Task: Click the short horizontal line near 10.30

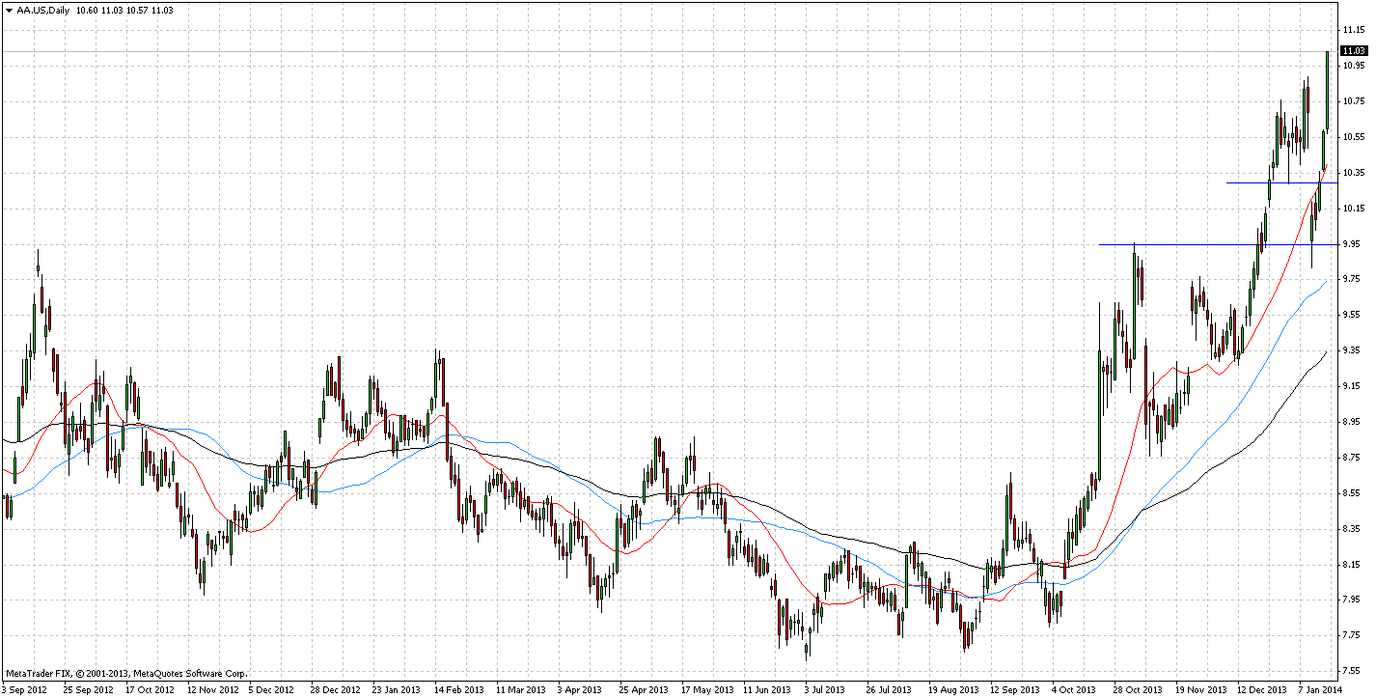Action: (1282, 182)
